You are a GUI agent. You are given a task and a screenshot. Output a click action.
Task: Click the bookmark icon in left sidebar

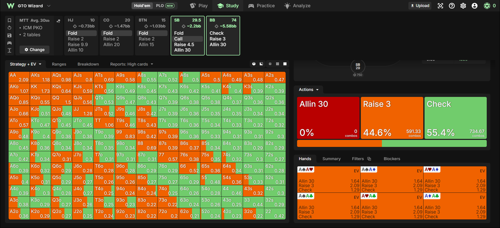9,20
